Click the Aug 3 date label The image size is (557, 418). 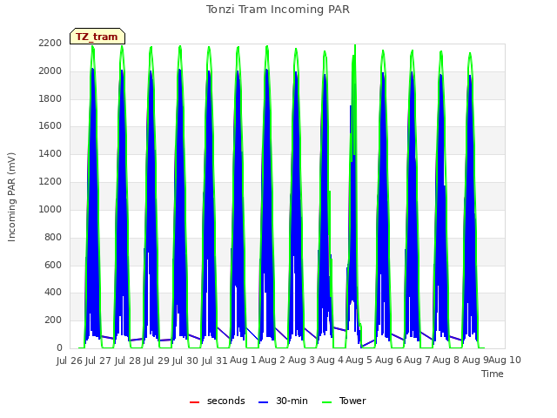click(301, 361)
